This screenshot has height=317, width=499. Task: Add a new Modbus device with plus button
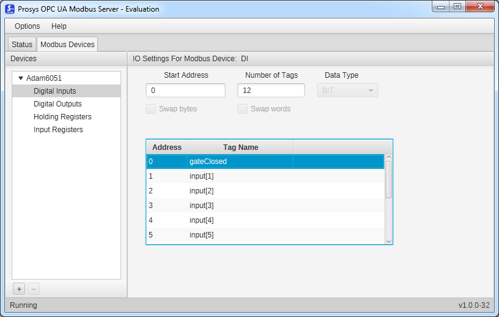pos(19,289)
